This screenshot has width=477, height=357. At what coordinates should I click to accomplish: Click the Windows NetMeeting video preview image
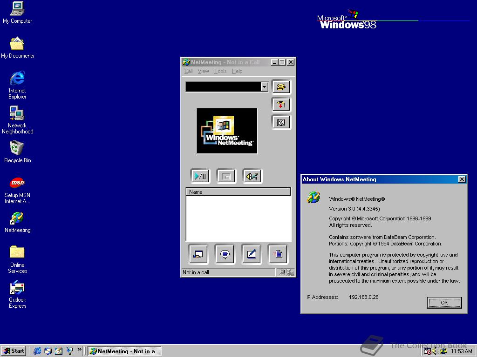pyautogui.click(x=227, y=131)
